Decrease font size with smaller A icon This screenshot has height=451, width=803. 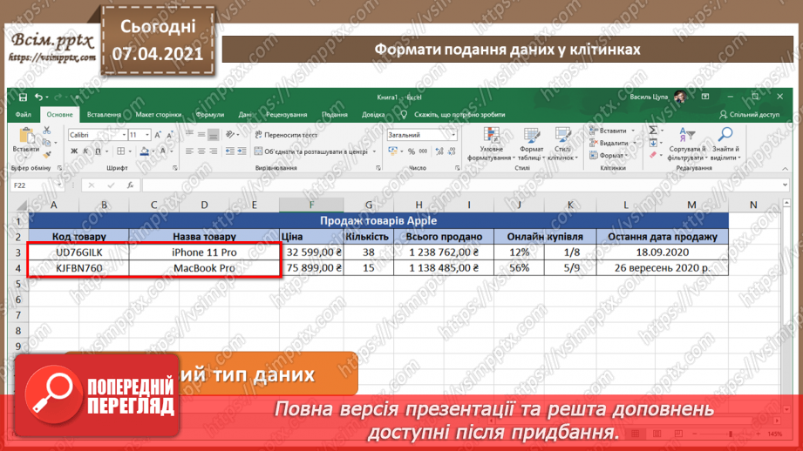(x=170, y=135)
